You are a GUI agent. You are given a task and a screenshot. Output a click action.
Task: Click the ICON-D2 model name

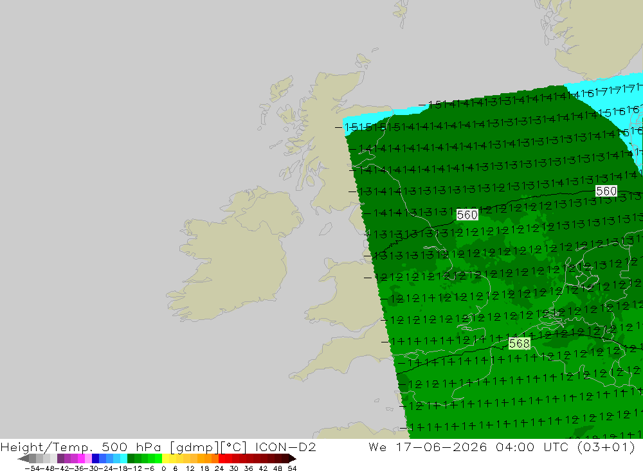click(285, 447)
